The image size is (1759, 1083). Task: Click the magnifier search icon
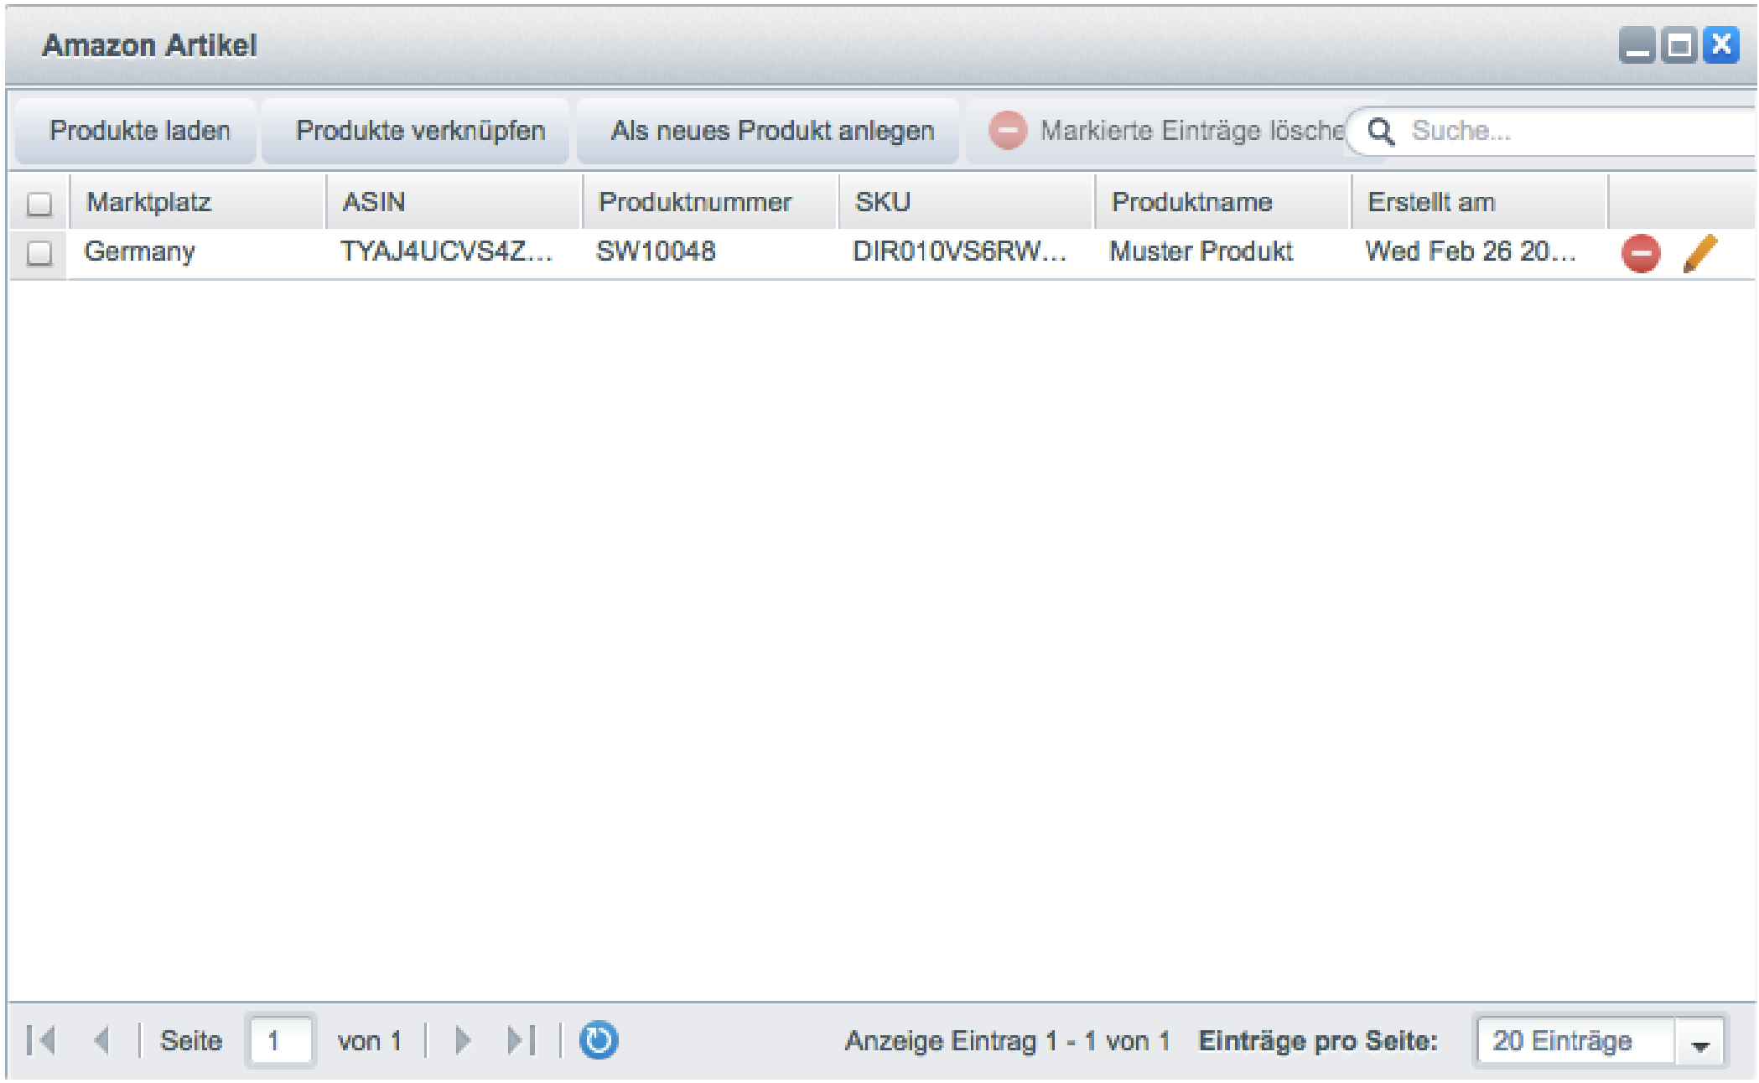point(1381,132)
